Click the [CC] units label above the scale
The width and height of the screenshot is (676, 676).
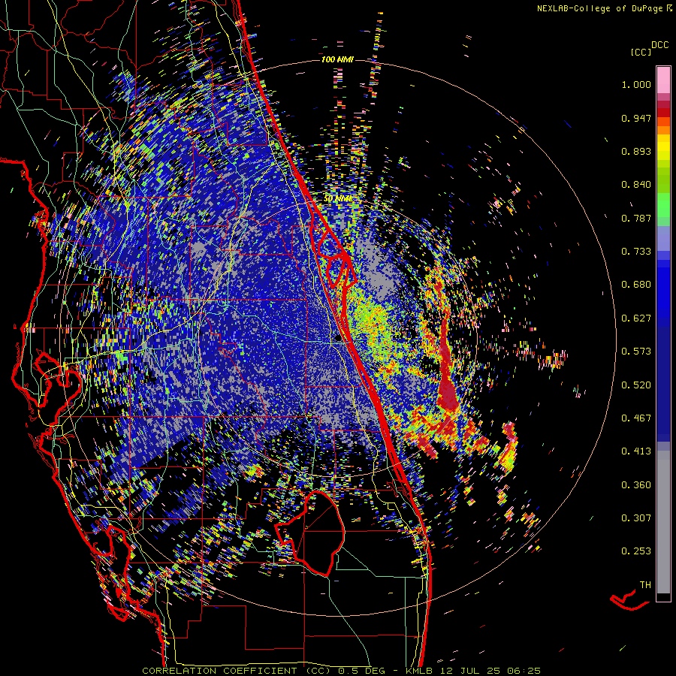[x=641, y=52]
